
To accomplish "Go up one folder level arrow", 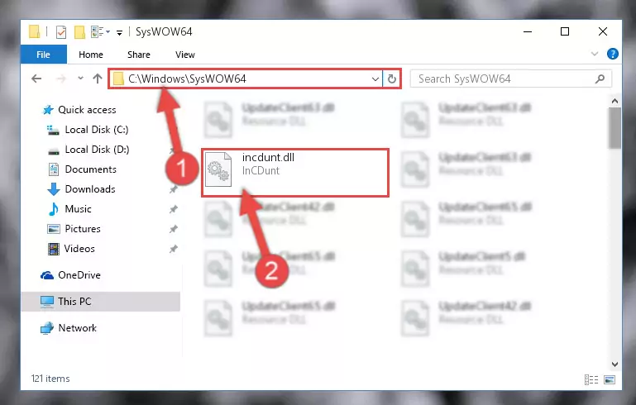I will pos(97,79).
